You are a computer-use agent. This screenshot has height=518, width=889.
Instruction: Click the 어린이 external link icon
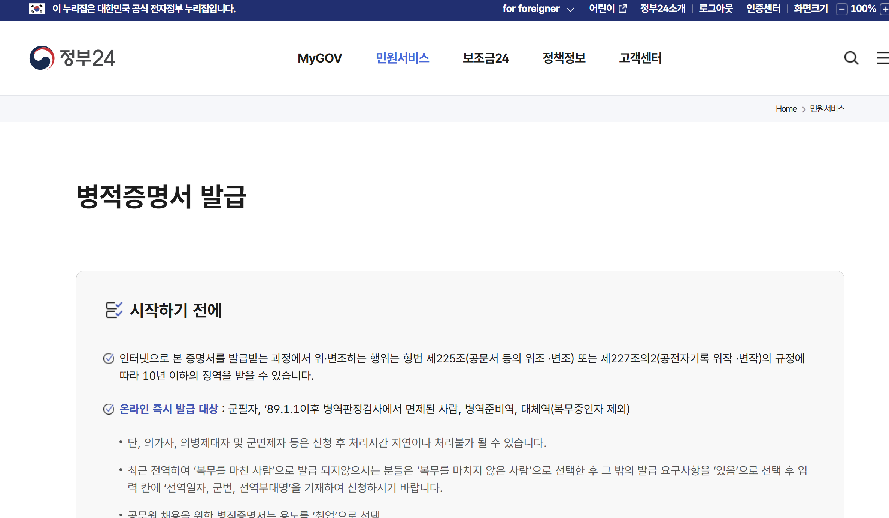tap(623, 9)
